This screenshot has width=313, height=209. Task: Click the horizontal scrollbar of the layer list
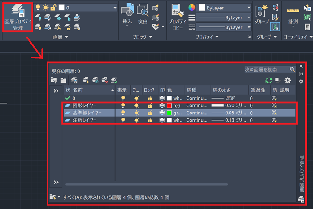pos(147,184)
